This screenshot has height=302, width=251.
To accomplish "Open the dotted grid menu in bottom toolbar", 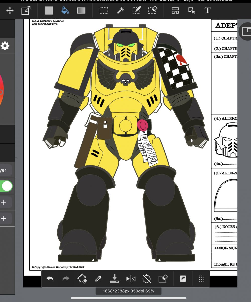I will [x=201, y=279].
